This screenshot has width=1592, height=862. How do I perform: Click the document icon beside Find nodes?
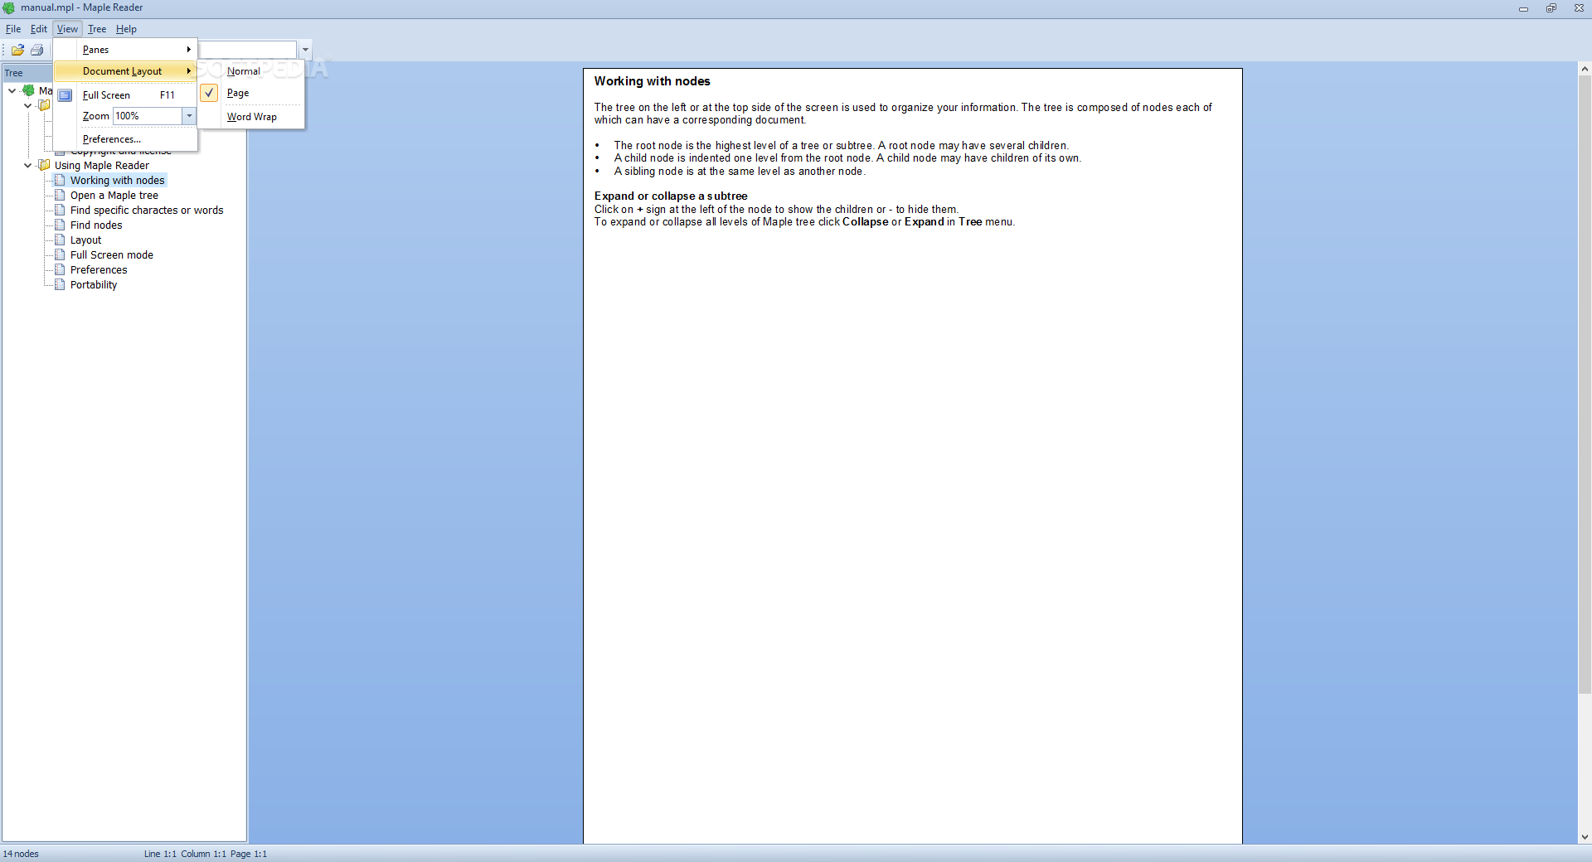[60, 225]
